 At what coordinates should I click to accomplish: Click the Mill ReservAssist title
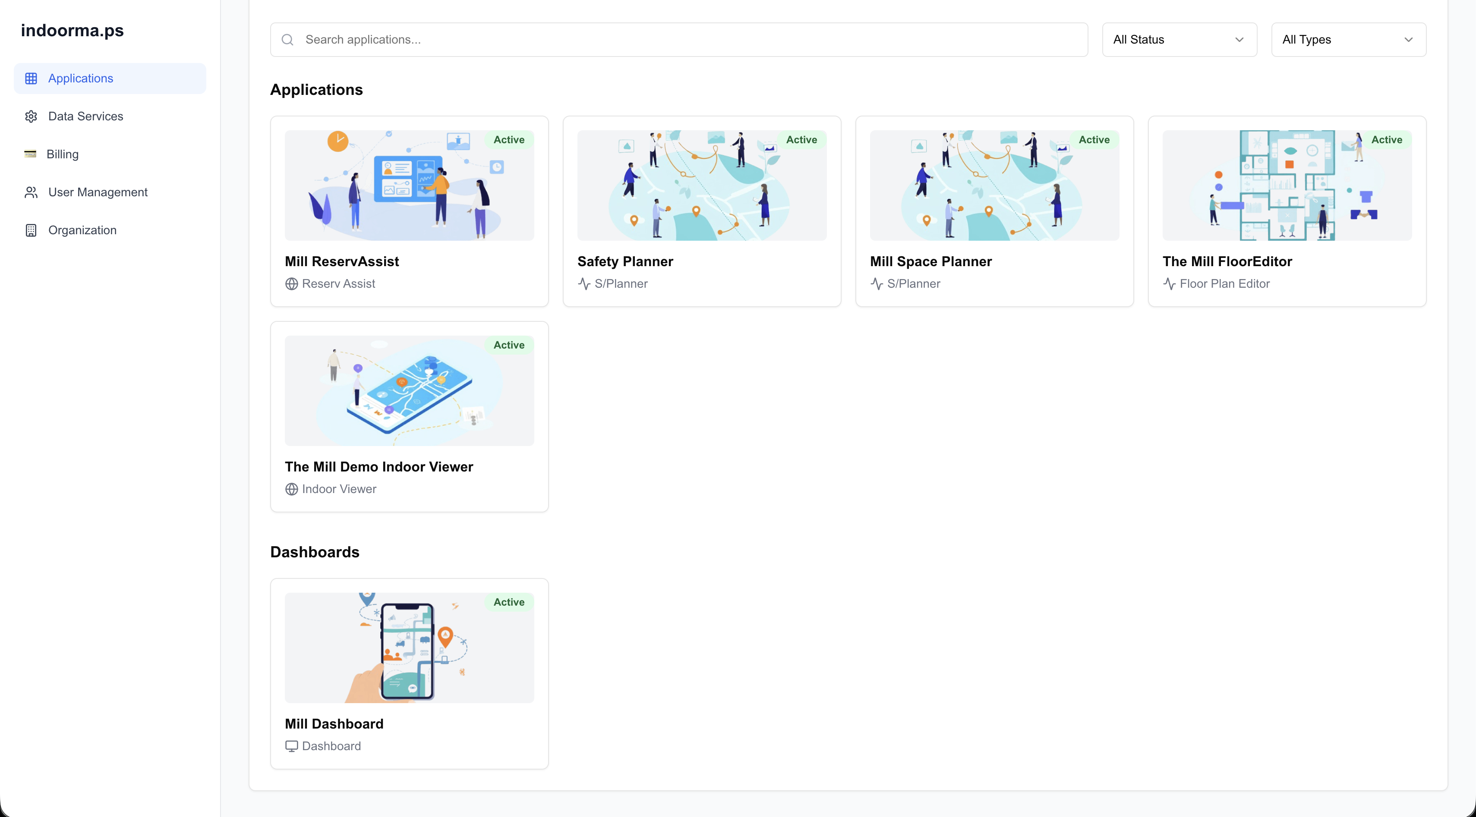342,262
